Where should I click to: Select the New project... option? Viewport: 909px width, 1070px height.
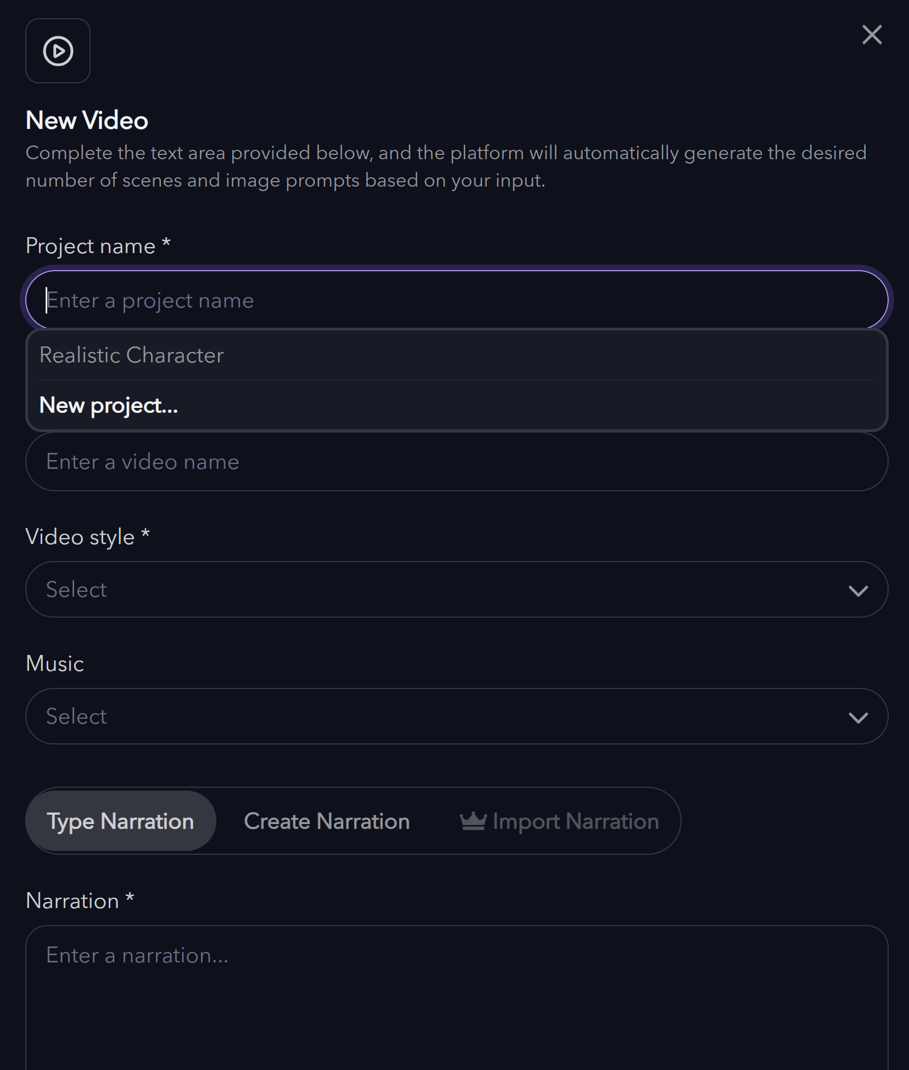pyautogui.click(x=457, y=405)
